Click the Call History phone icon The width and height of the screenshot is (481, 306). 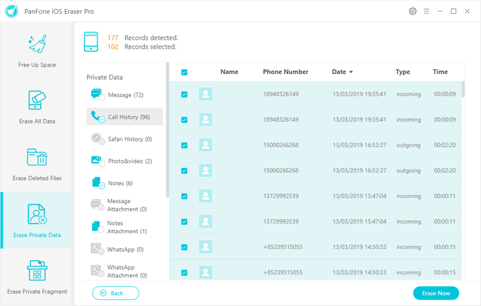click(98, 117)
